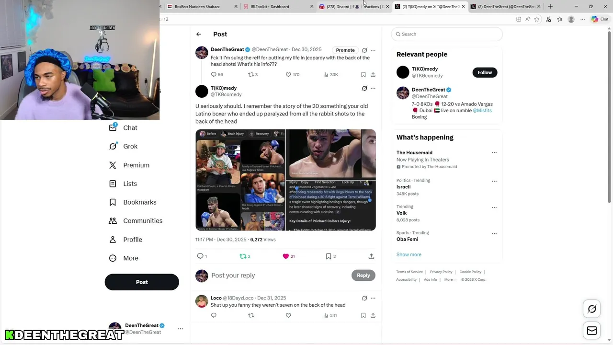Screen dimensions: 613x345
Task: Click the Grok icon on Loco's reply
Action: [364, 298]
